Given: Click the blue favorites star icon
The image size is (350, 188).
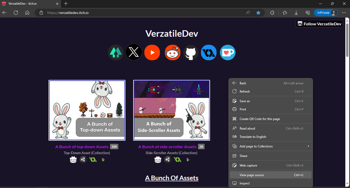Looking at the screenshot, I should pyautogui.click(x=258, y=13).
